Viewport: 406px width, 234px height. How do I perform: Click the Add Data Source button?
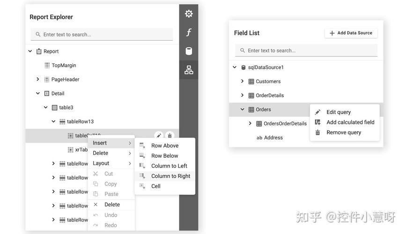point(351,33)
